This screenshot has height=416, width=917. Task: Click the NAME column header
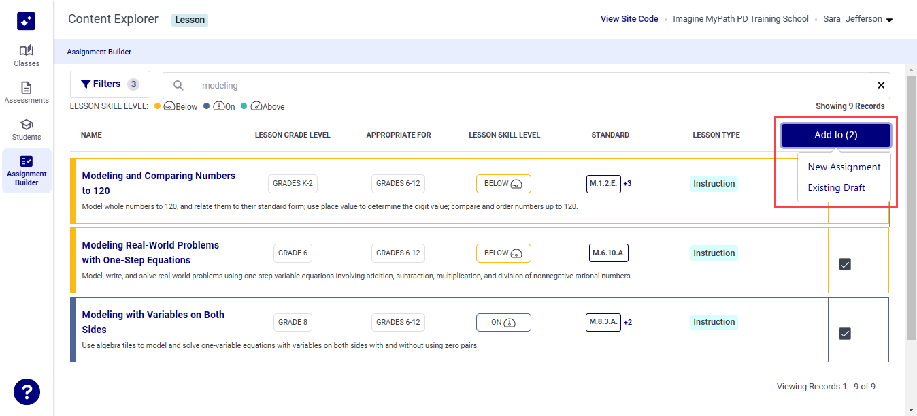[x=91, y=135]
